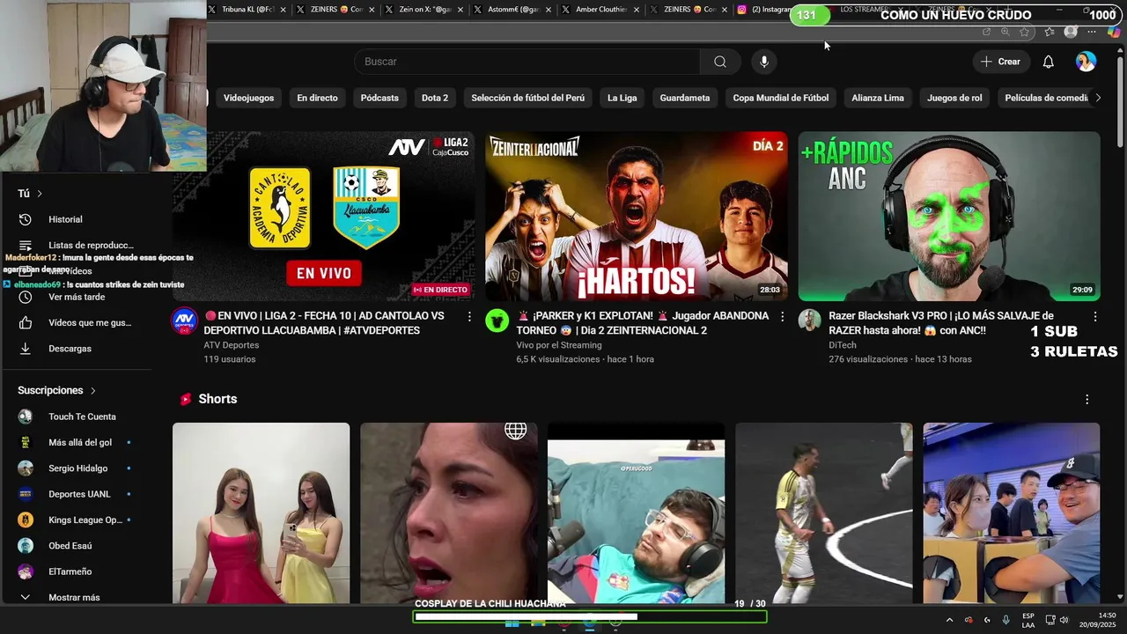Close the Astomm€ browser tab
The height and width of the screenshot is (634, 1127).
click(x=548, y=10)
